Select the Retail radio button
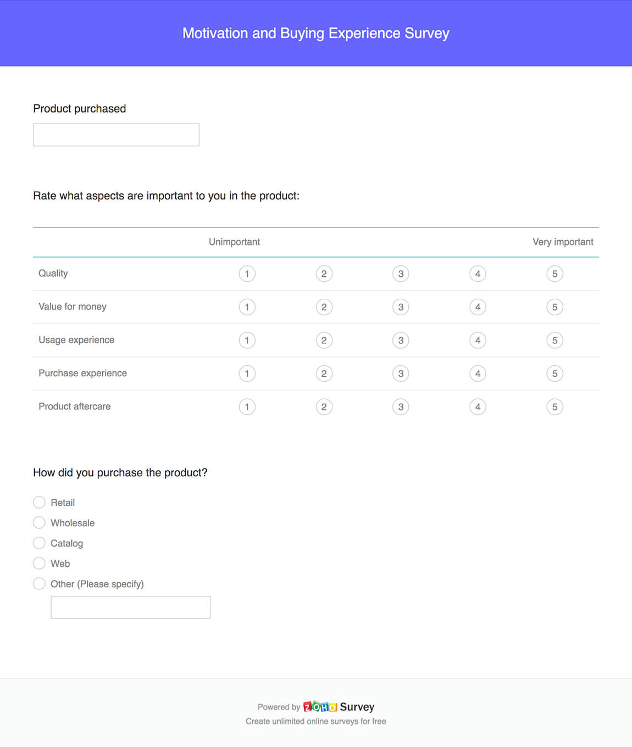This screenshot has width=632, height=747. pos(39,502)
